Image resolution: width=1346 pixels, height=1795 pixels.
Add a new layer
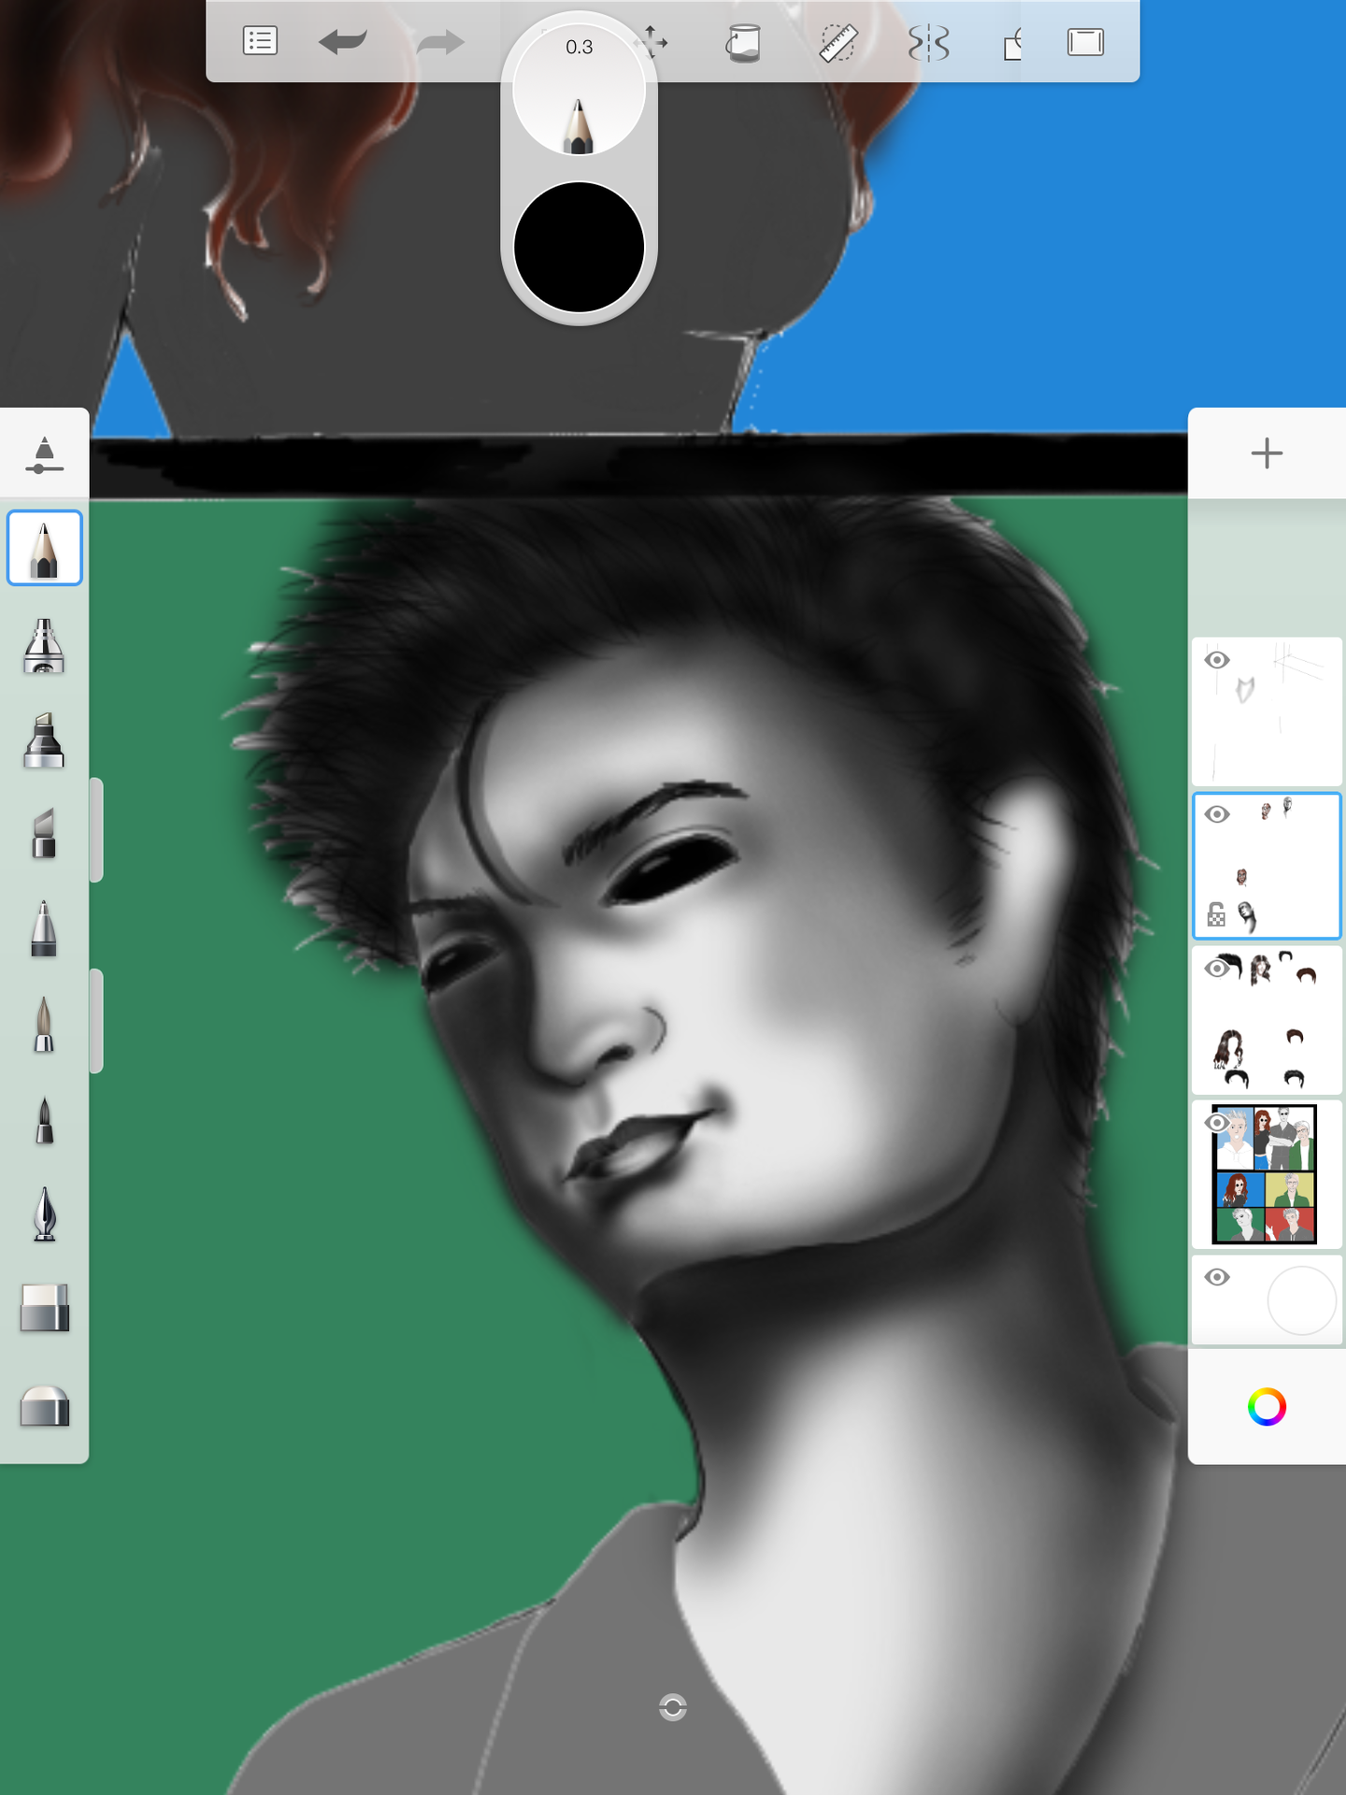coord(1267,453)
